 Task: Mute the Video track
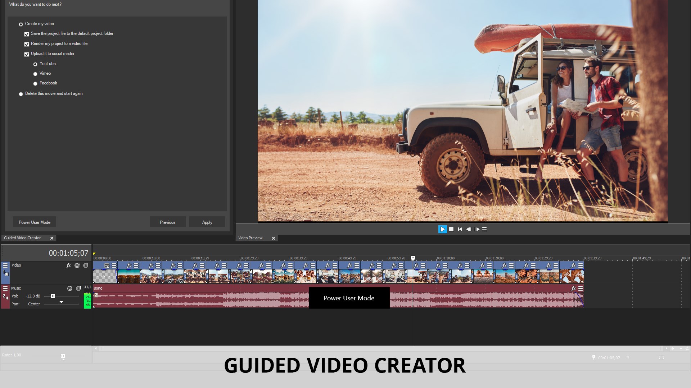77,265
